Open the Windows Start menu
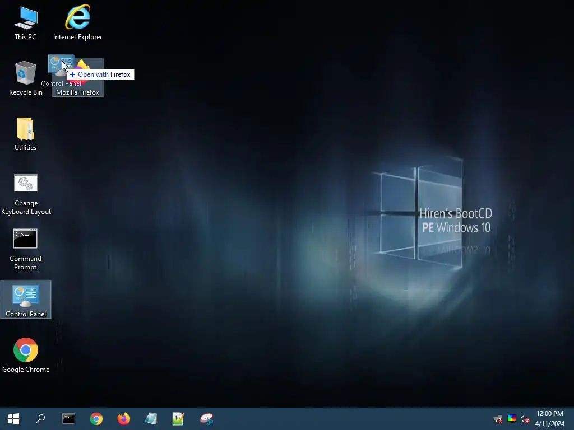 point(13,419)
